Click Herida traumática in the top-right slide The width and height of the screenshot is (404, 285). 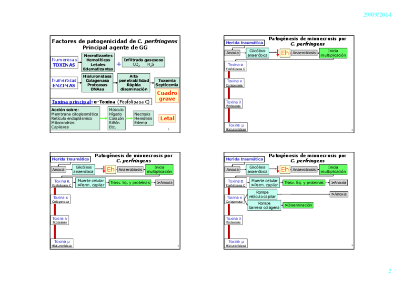[x=244, y=43]
